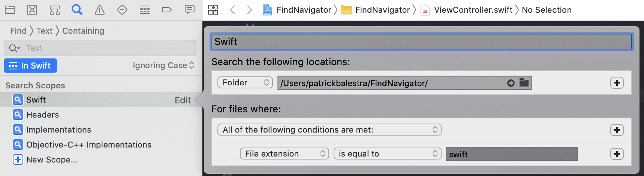Click ViewController.swift in the jump bar
Image resolution: width=644 pixels, height=176 pixels.
(x=473, y=10)
